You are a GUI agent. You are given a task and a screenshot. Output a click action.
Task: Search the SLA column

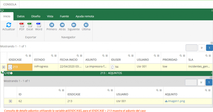tap(206, 56)
